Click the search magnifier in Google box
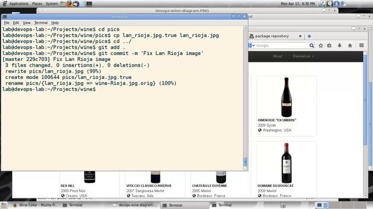 (x=312, y=45)
